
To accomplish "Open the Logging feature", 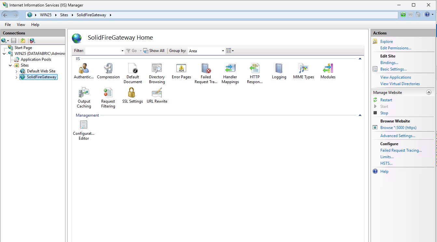I will [279, 71].
